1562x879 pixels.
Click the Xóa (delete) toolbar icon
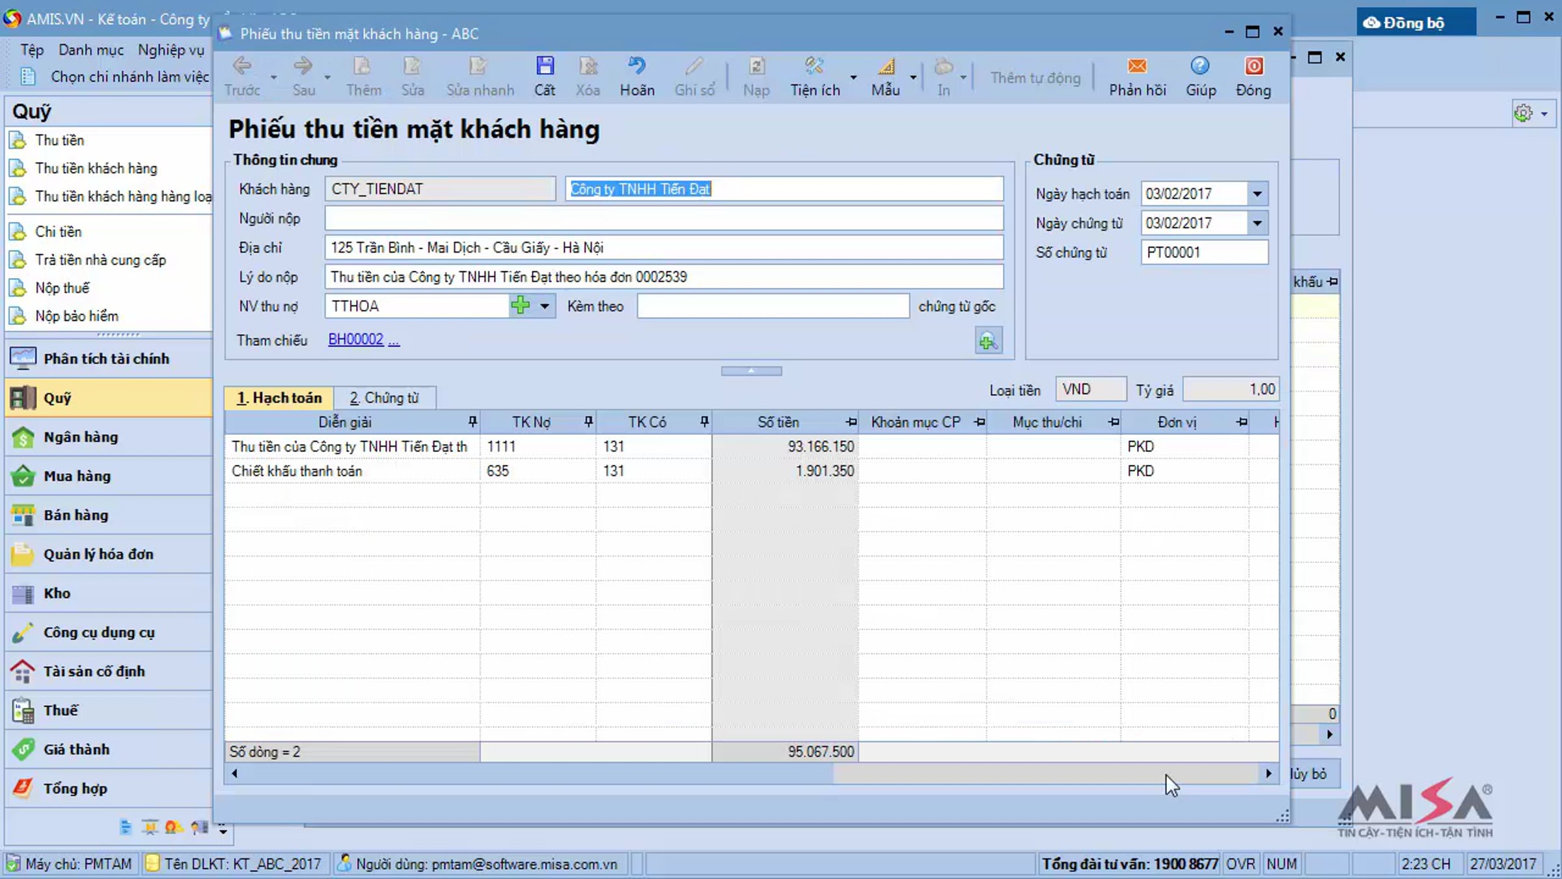point(588,66)
